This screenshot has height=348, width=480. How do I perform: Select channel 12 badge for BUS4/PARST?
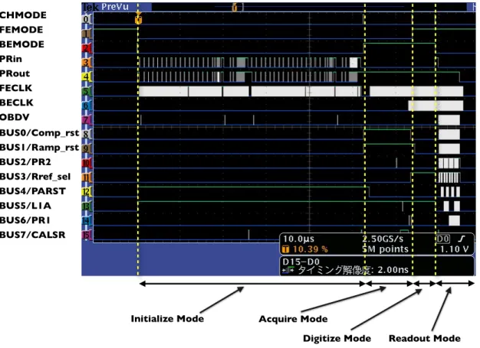click(87, 192)
